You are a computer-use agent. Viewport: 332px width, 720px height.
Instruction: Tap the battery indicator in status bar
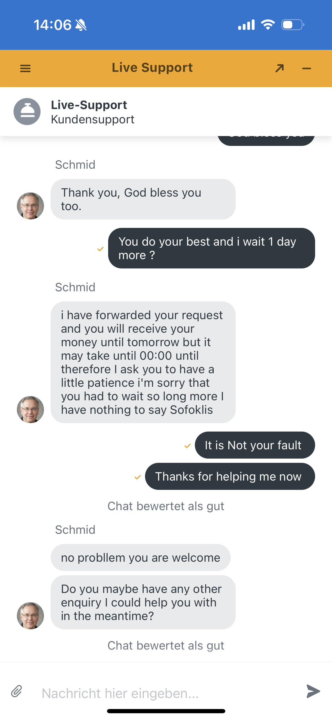click(x=293, y=25)
